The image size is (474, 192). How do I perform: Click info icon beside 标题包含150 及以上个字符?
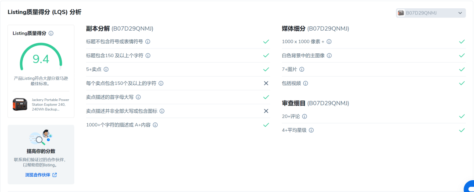[148, 56]
